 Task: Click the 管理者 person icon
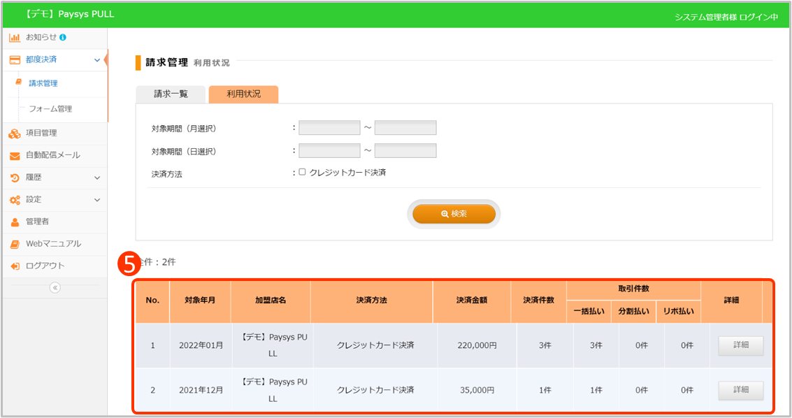click(14, 222)
